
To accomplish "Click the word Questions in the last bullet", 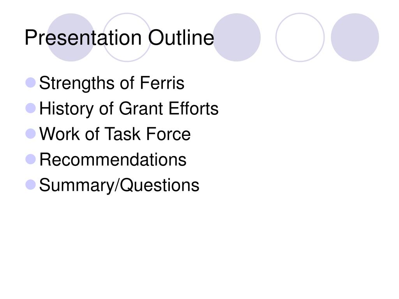I will coord(159,185).
